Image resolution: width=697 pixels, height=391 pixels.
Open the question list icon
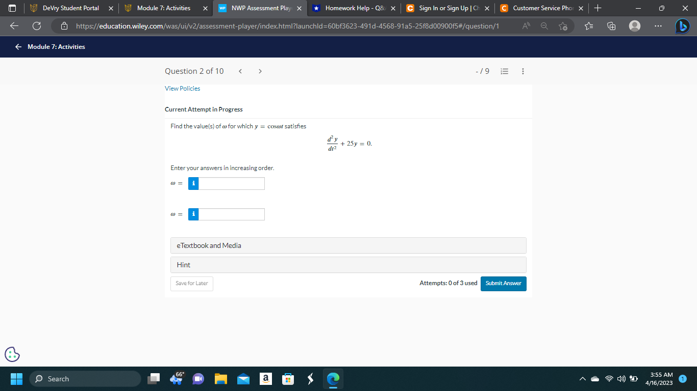tap(504, 71)
